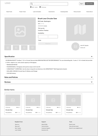Click the 20V MAX battery bullet text
The width and height of the screenshot is (98, 136).
click(11, 73)
